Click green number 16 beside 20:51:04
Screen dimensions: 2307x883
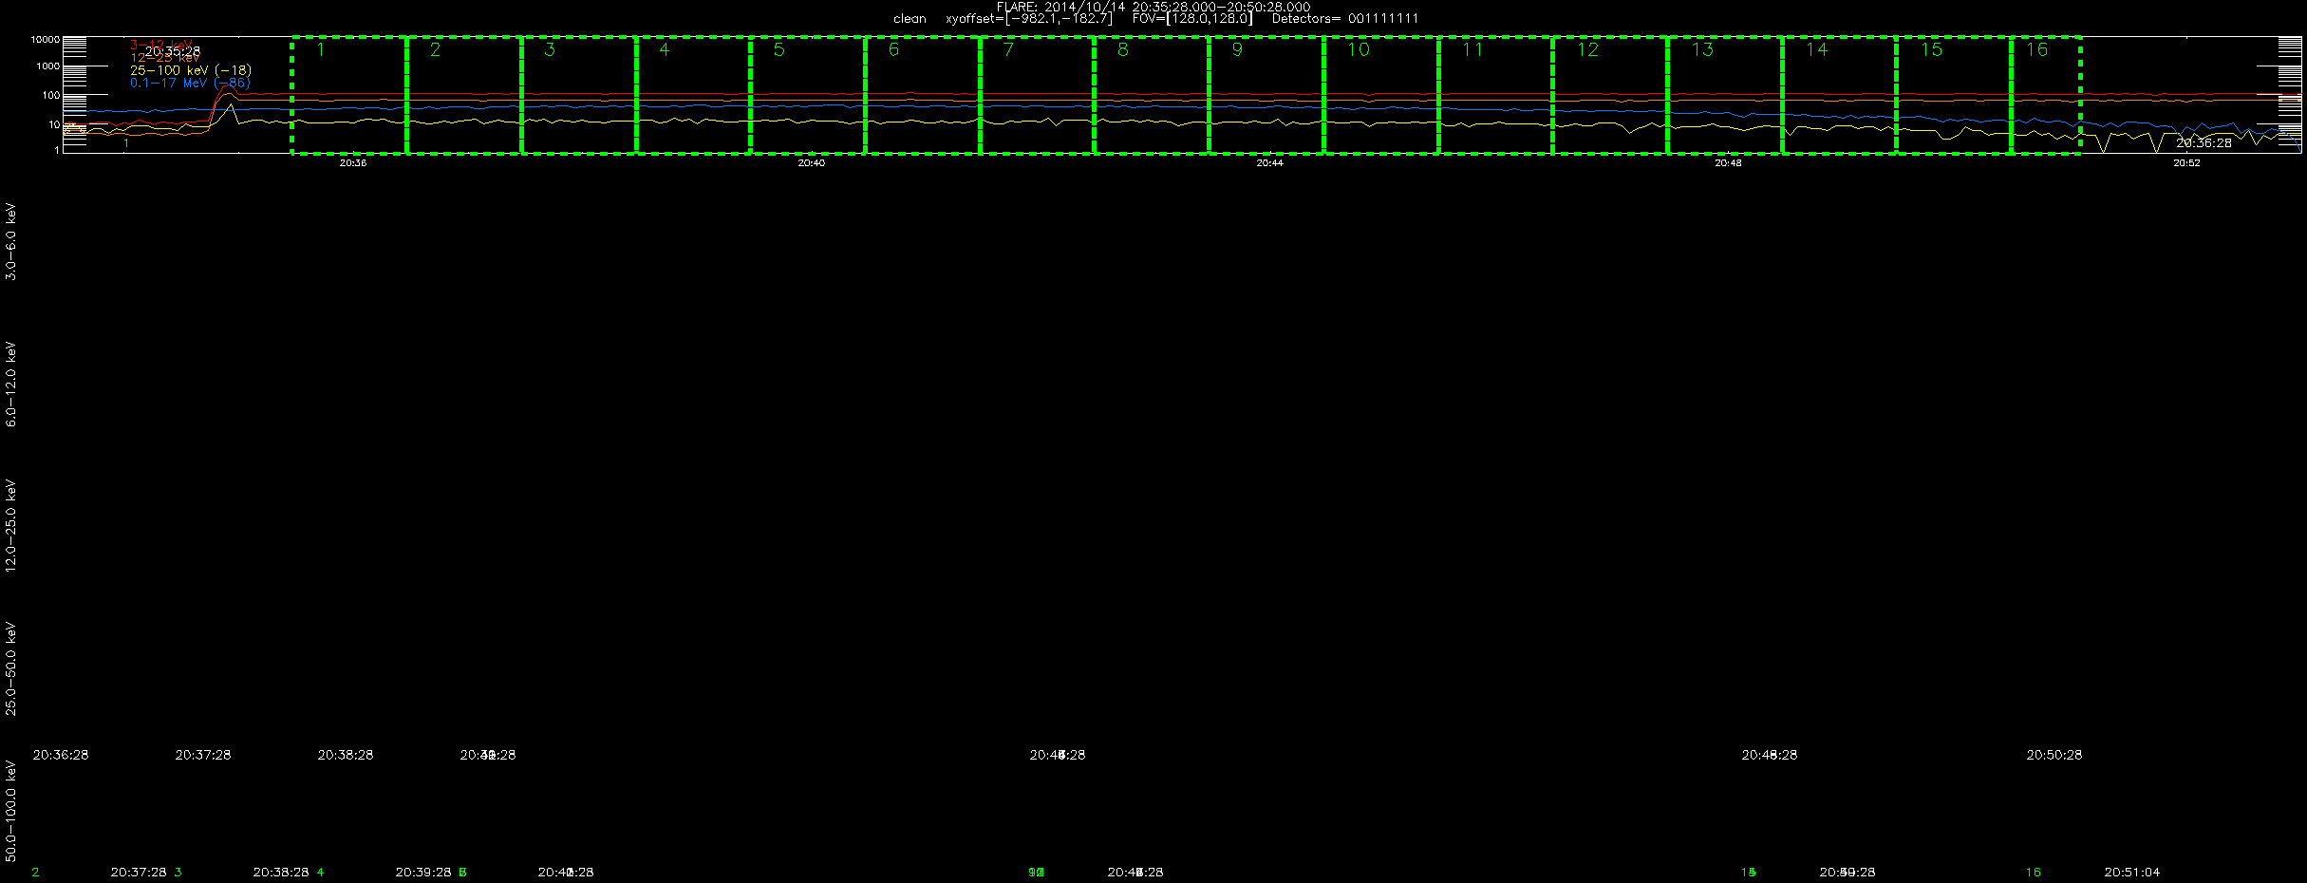click(x=2033, y=873)
